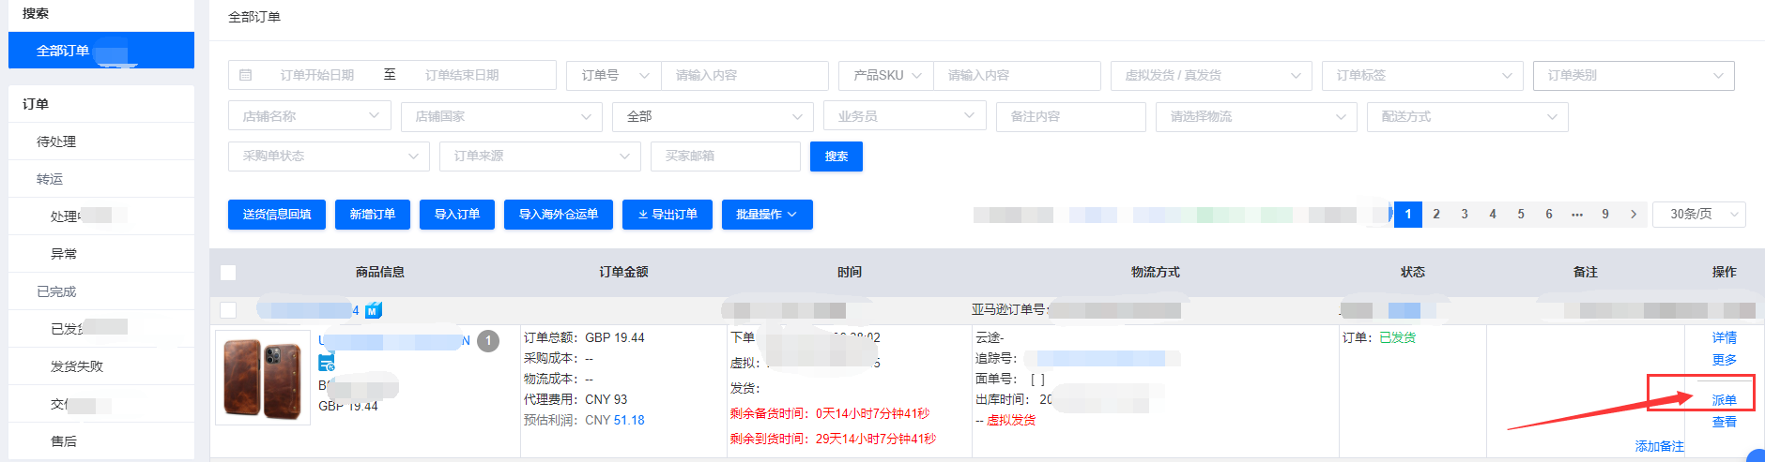Expand the 店铺名称 store name dropdown
The height and width of the screenshot is (462, 1765).
pyautogui.click(x=309, y=116)
